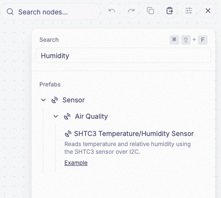
Task: Click the F shortcut key badge
Action: (x=203, y=40)
